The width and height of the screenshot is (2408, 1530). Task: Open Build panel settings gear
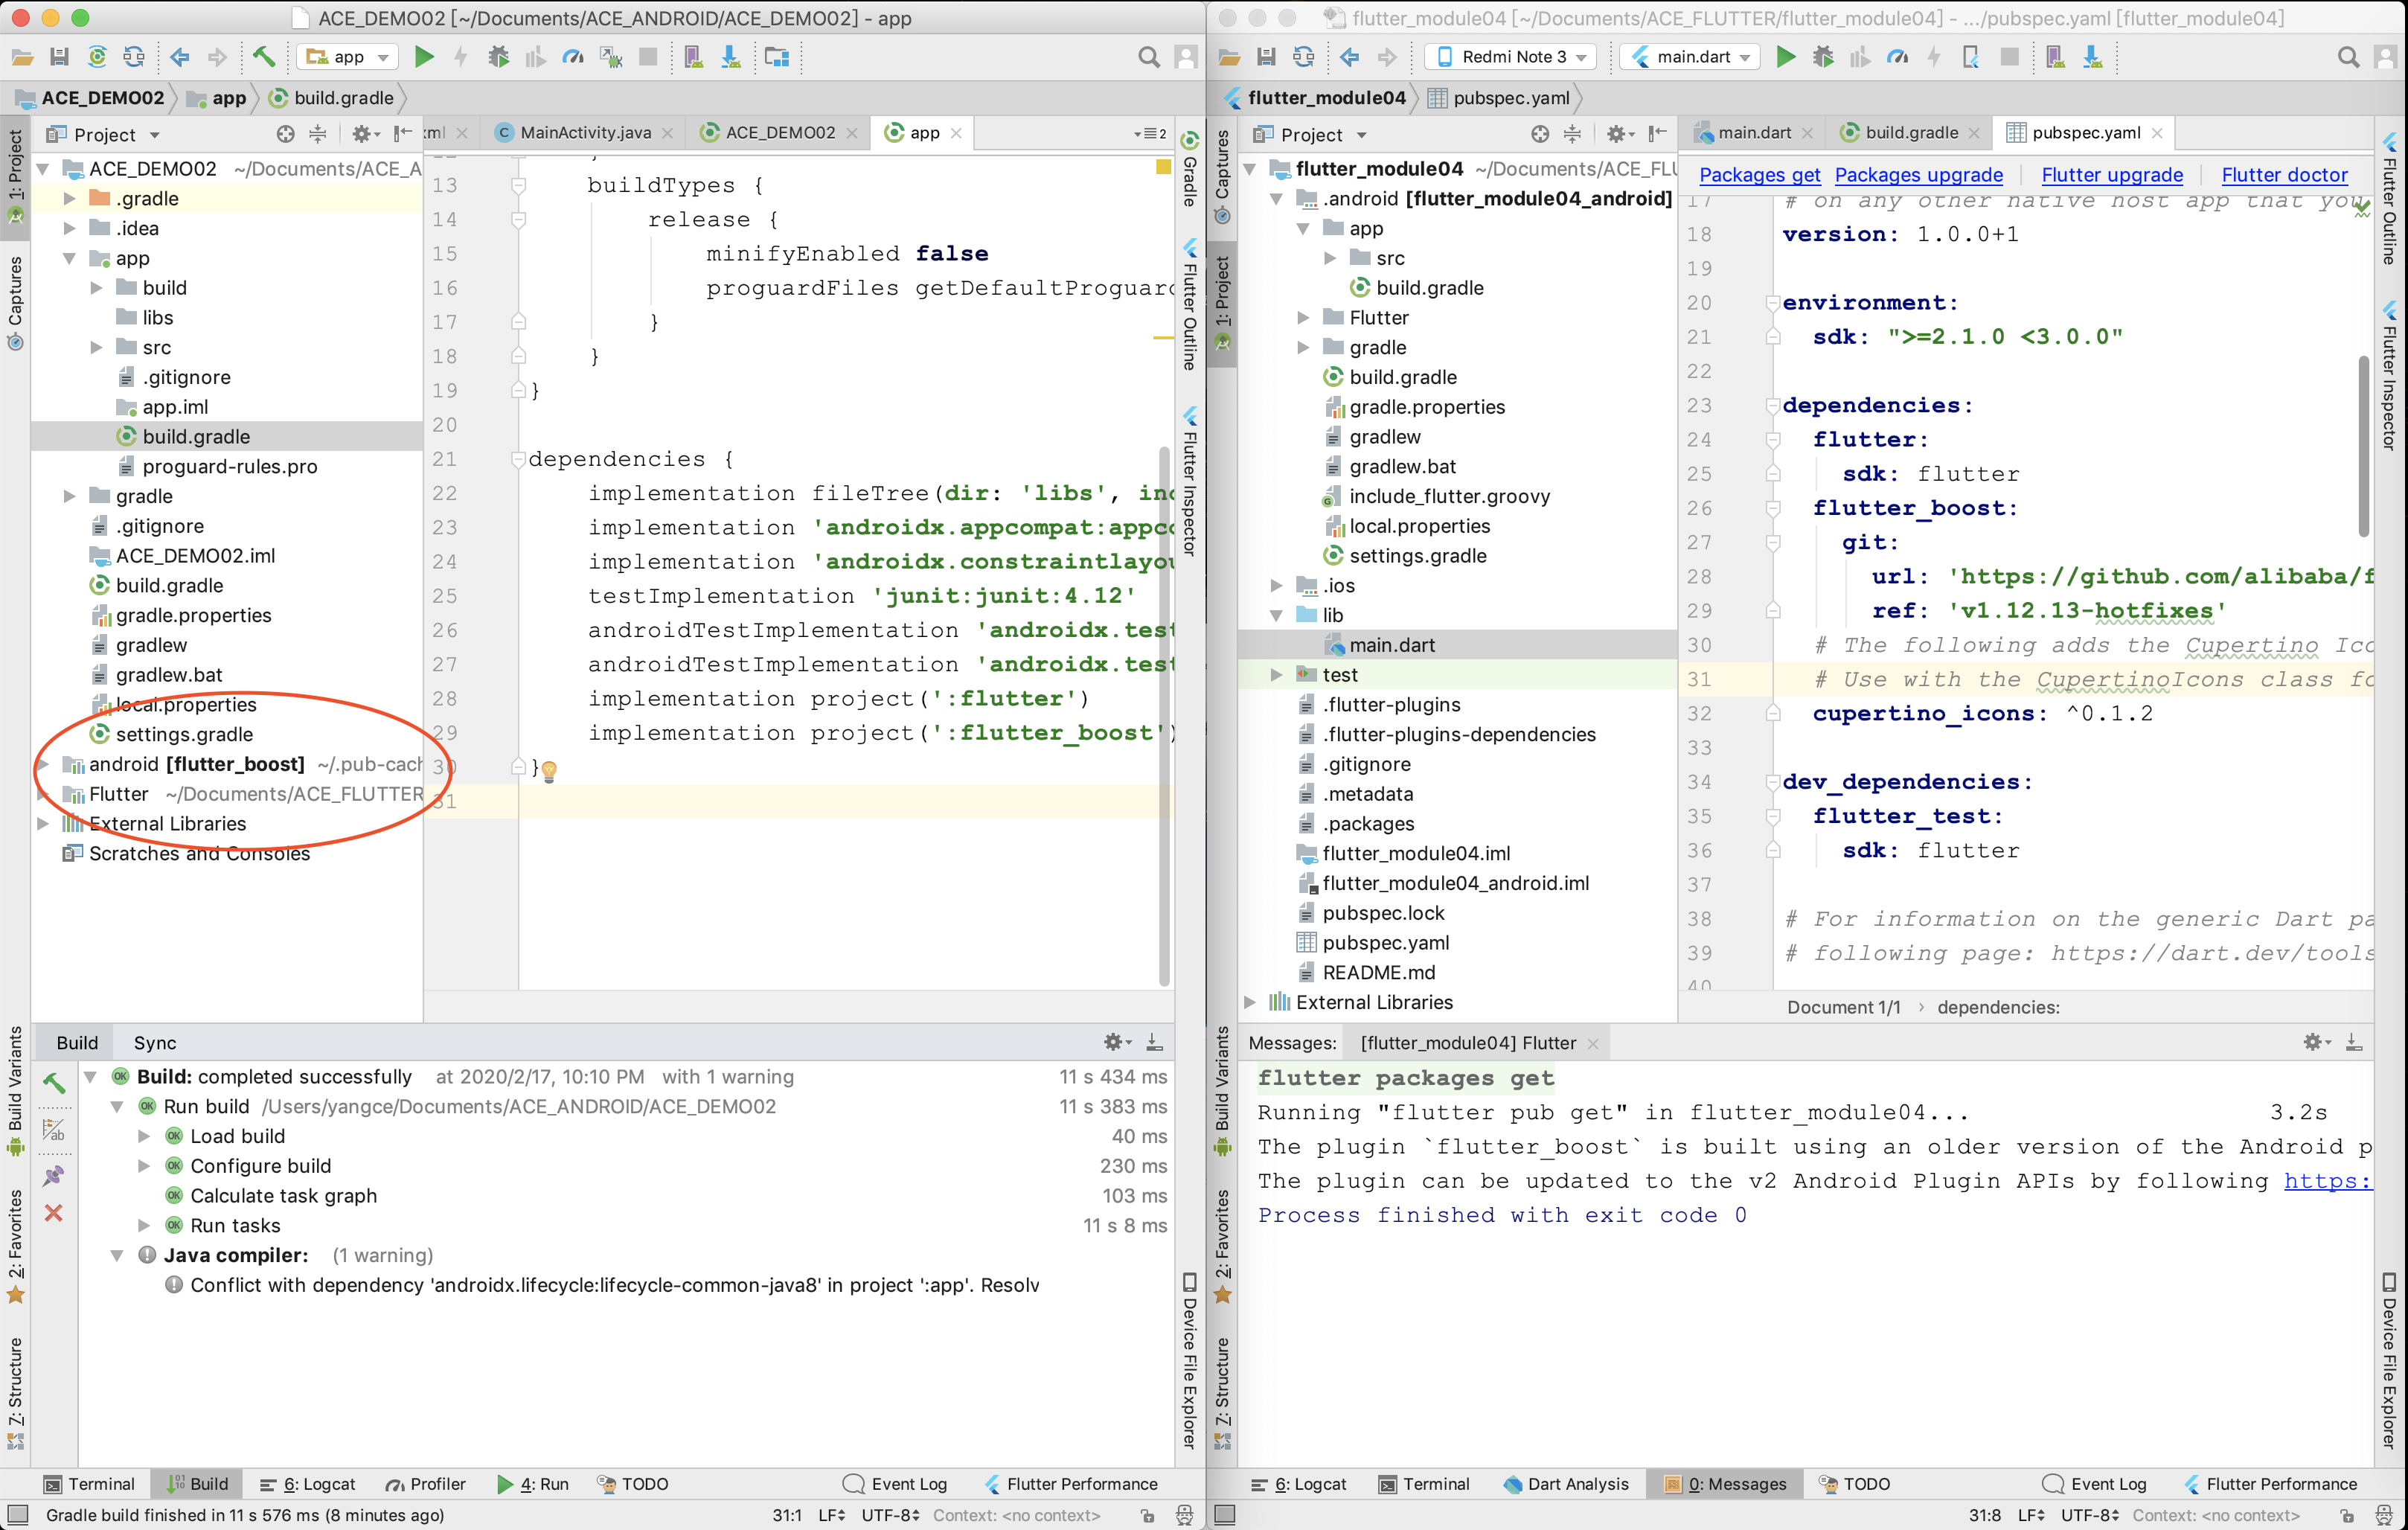point(1115,1042)
